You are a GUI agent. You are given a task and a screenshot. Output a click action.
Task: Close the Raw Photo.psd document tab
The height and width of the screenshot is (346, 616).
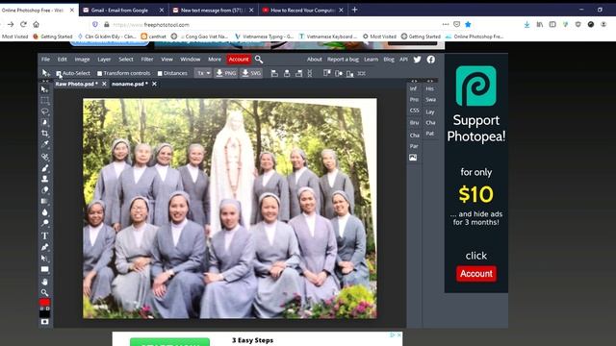(x=104, y=84)
